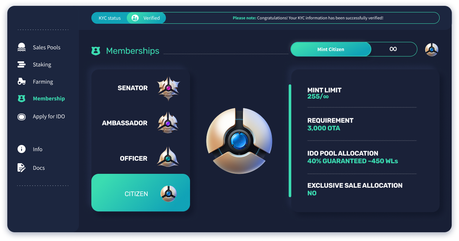Click the 40% GUARANTEED ~450 WLs value
This screenshot has height=241, width=459.
click(x=353, y=161)
